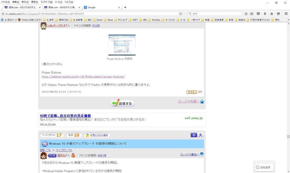The width and height of the screenshot is (290, 173).
Task: Bookmark this page with the star icon
Action: coord(246,14)
